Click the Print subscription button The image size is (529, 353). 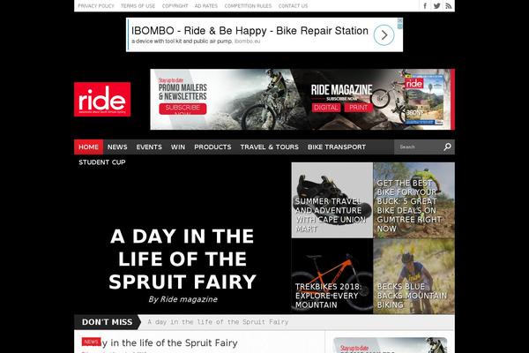pos(358,108)
